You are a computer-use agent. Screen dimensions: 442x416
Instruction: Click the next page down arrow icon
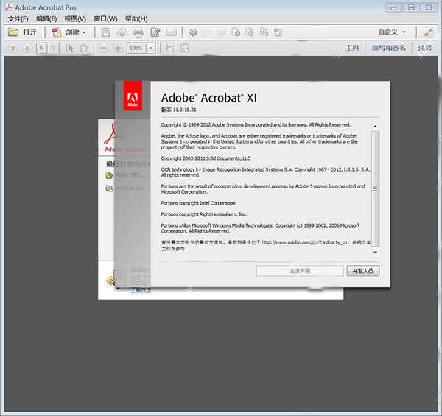point(27,48)
